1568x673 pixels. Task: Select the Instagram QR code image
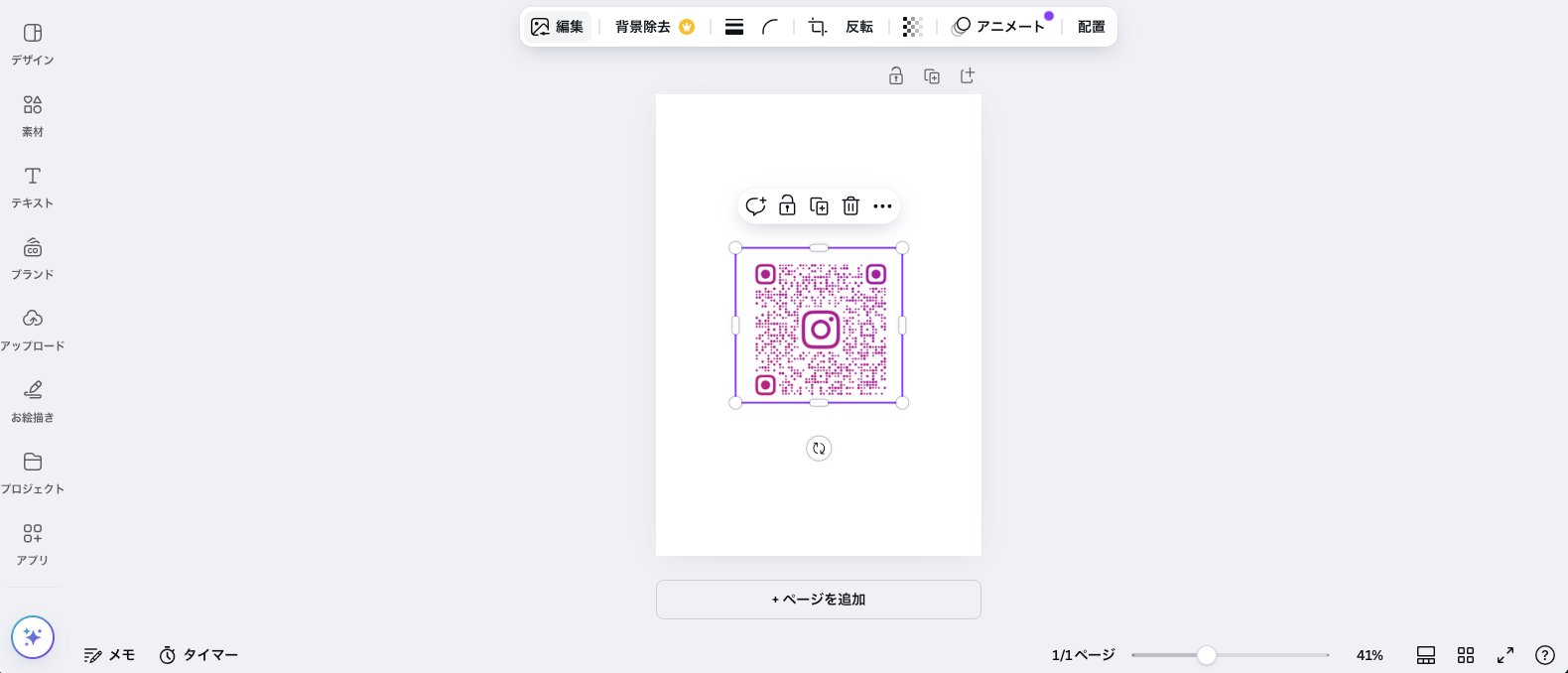[x=819, y=326]
